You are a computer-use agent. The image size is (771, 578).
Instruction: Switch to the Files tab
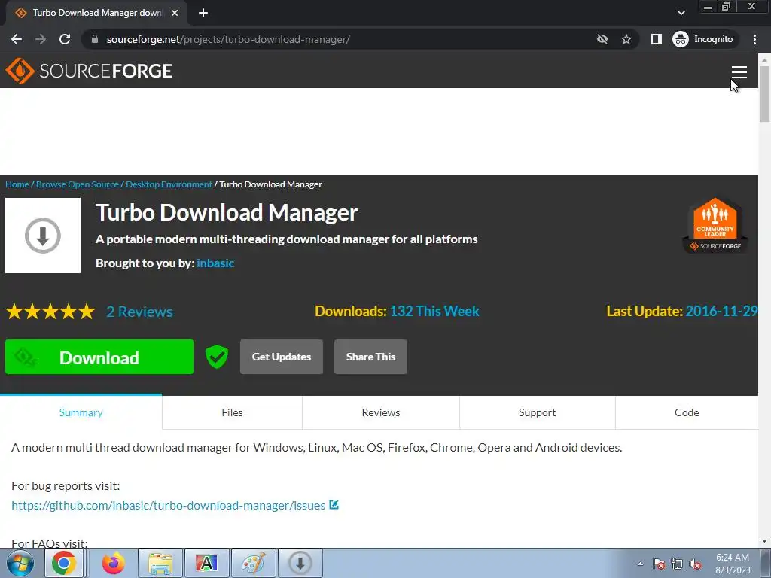(x=232, y=412)
